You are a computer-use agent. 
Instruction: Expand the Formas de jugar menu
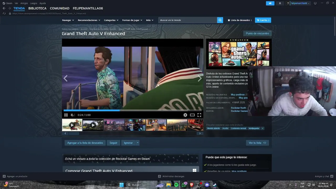point(132,20)
